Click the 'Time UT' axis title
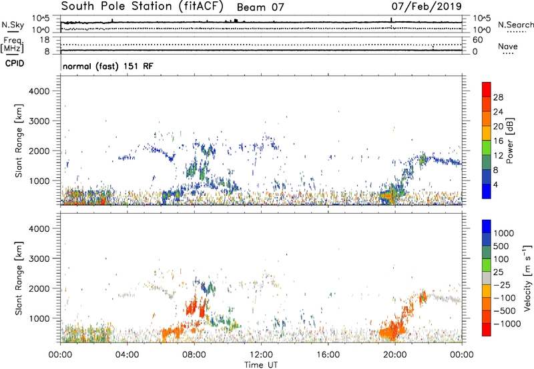This screenshot has height=369, width=534. pyautogui.click(x=261, y=365)
